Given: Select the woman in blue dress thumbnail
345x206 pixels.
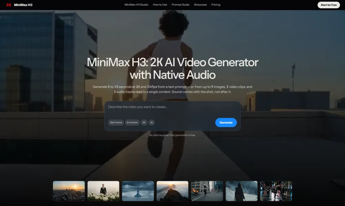Looking at the screenshot, I should [138, 191].
